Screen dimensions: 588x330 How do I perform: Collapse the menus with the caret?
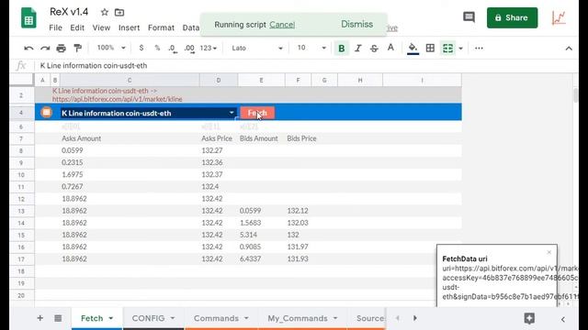click(x=569, y=49)
